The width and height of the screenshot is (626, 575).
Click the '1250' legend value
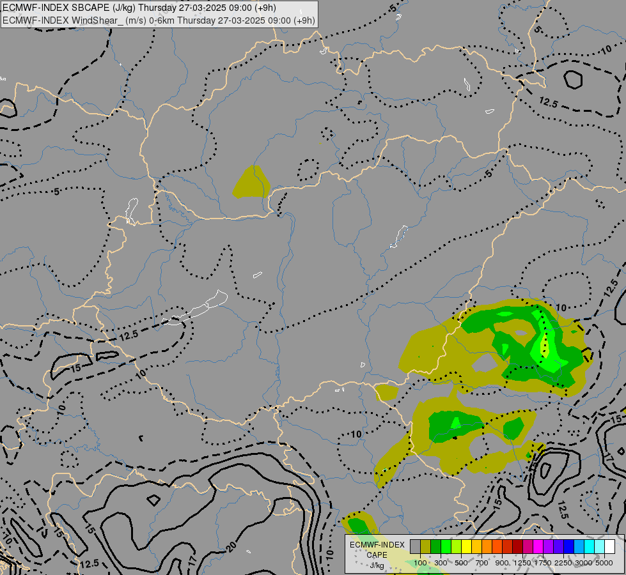[x=522, y=563]
